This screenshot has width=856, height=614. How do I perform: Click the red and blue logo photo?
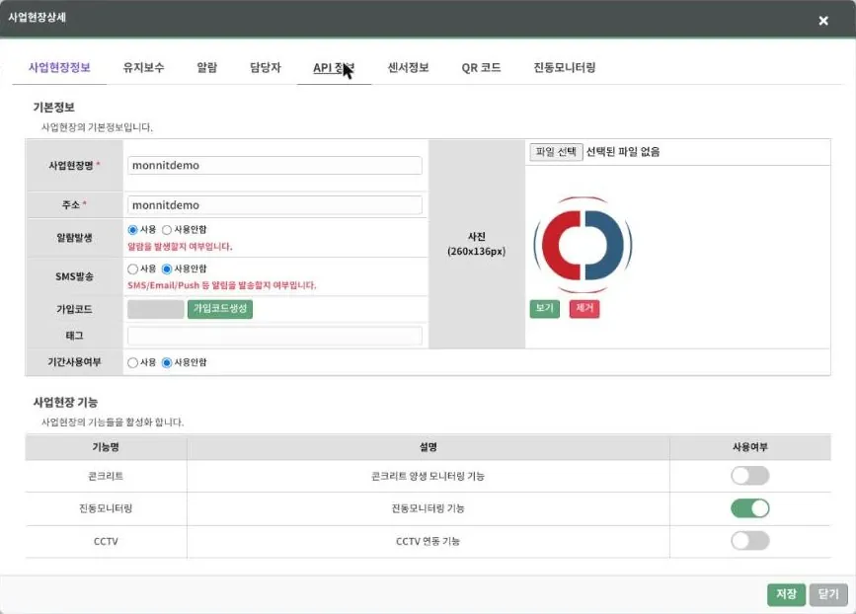pos(583,245)
